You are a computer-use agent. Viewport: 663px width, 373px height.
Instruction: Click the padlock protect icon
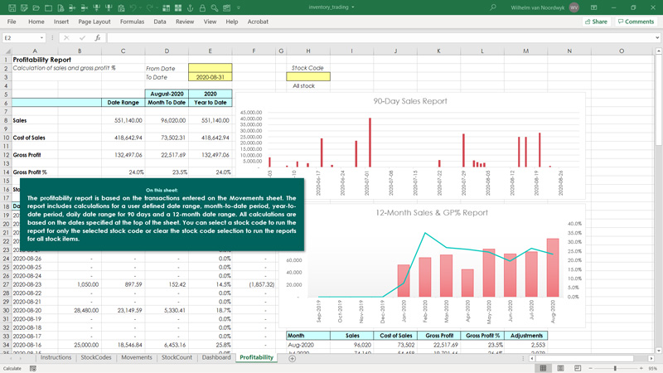click(x=202, y=7)
